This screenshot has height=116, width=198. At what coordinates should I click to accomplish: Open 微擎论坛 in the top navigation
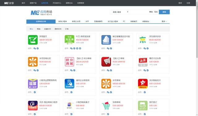click(x=69, y=3)
